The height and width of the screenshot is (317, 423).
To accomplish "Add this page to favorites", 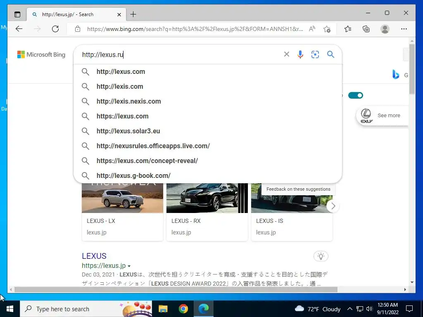I will click(x=327, y=29).
